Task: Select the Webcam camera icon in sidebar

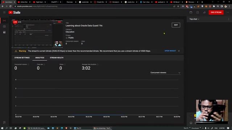Action: point(4,26)
